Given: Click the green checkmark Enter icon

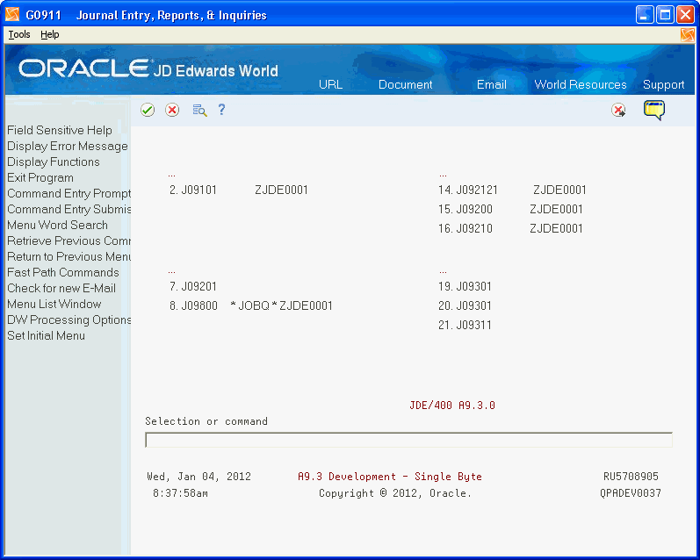Looking at the screenshot, I should click(148, 110).
